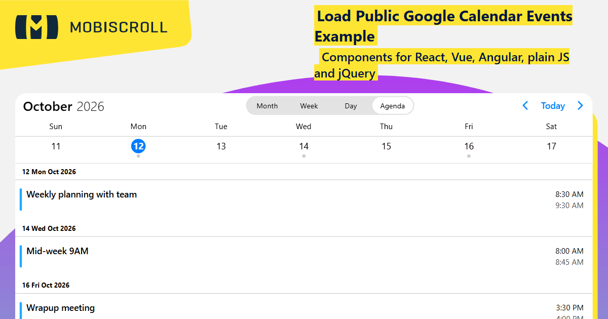Click the 3:30 PM start time
This screenshot has height=319, width=608.
(x=569, y=307)
